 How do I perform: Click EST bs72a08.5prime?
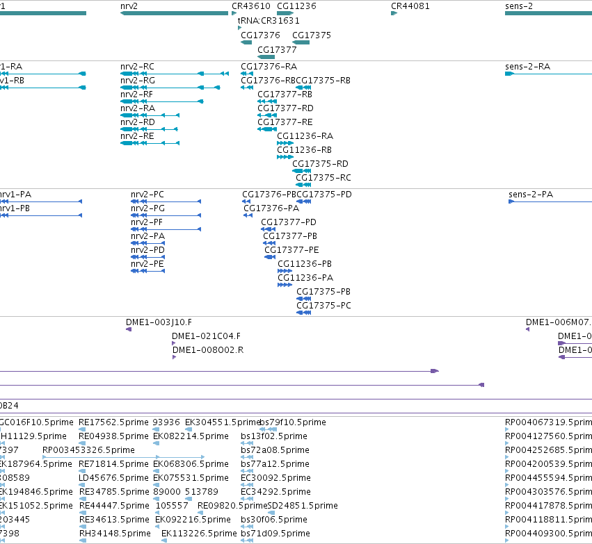[275, 450]
